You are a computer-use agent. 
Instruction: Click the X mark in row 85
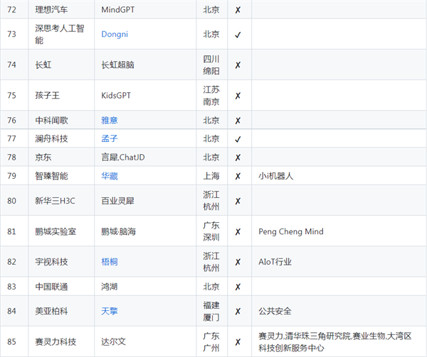[x=238, y=342]
